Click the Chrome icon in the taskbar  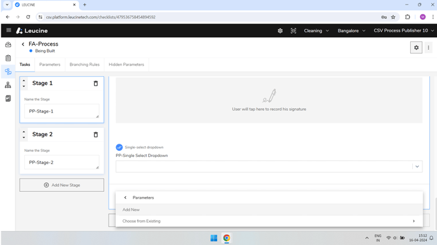[227, 238]
